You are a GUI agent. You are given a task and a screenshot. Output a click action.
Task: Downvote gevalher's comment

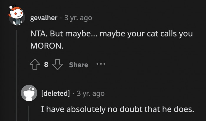(x=57, y=65)
